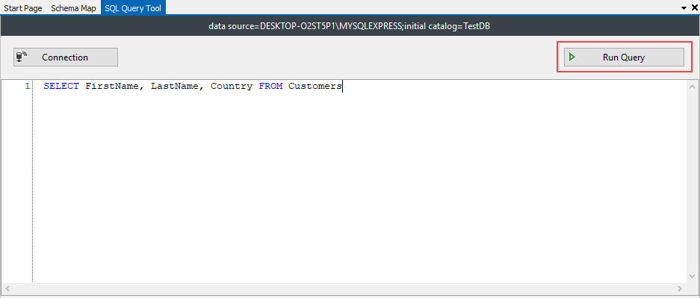Switch to the Start Page tab
This screenshot has height=298, width=700.
[x=22, y=8]
